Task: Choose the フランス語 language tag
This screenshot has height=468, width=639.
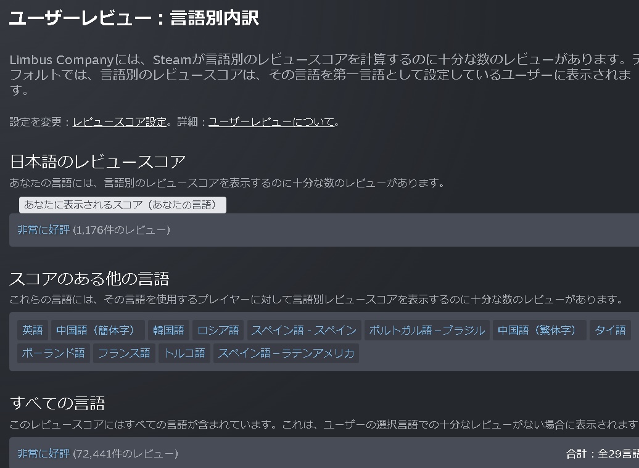Action: (124, 353)
